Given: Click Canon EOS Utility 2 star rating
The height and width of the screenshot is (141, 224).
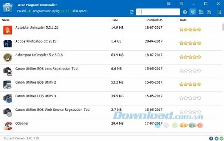Looking at the screenshot, I should (190, 84).
